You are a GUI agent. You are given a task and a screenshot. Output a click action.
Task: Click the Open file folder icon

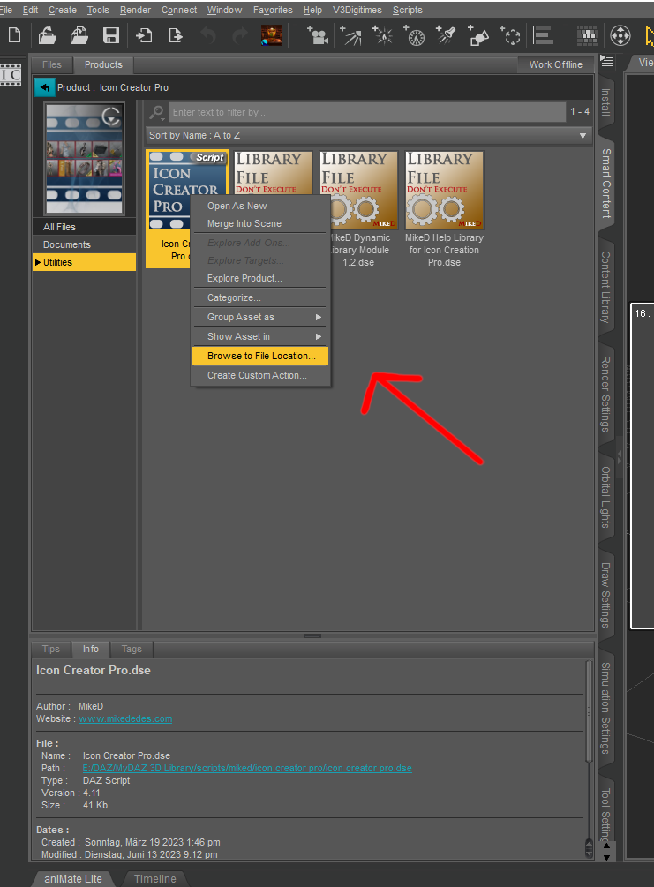[47, 35]
